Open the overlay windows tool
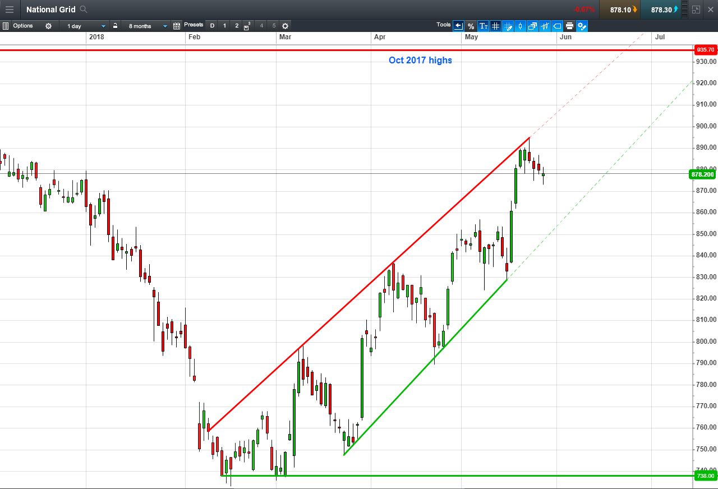The image size is (718, 489). (532, 26)
